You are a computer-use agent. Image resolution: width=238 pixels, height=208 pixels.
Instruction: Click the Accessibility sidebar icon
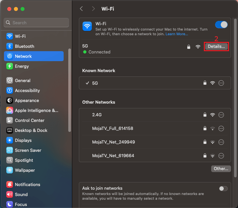click(x=10, y=90)
